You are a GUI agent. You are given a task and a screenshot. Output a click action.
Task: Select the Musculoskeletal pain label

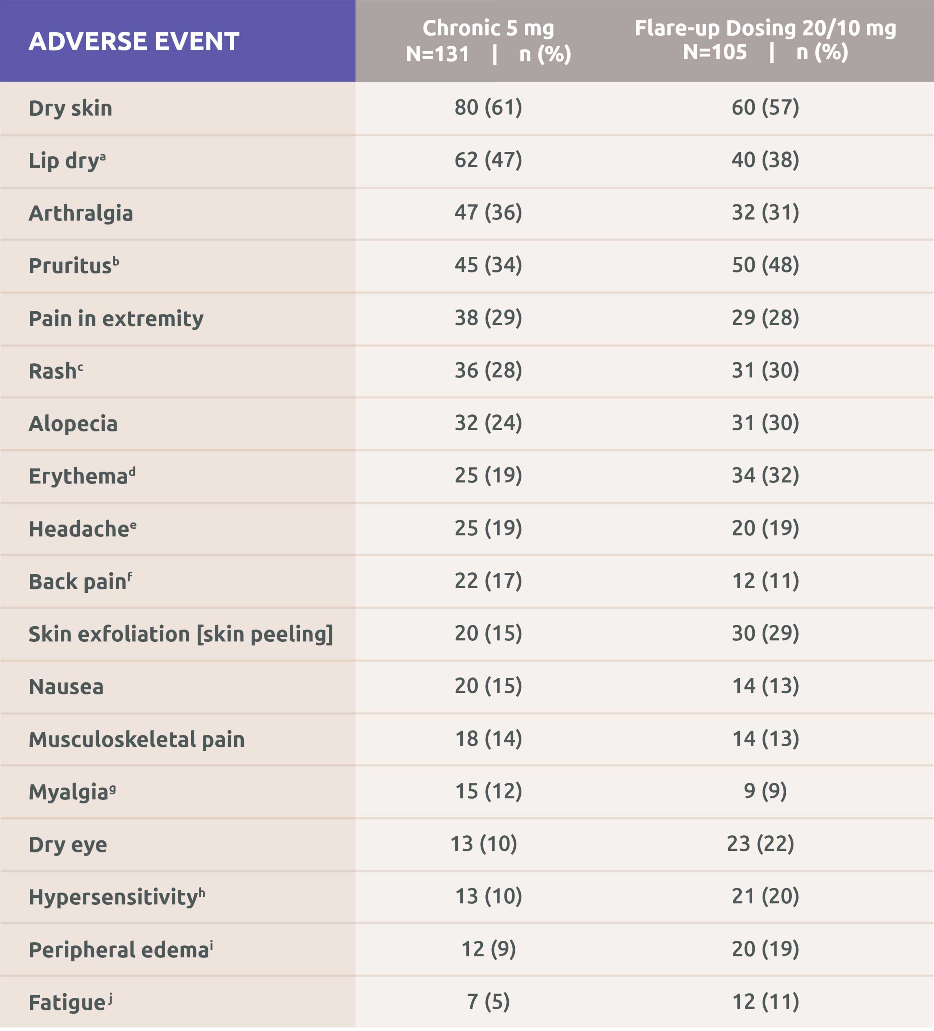(x=137, y=740)
